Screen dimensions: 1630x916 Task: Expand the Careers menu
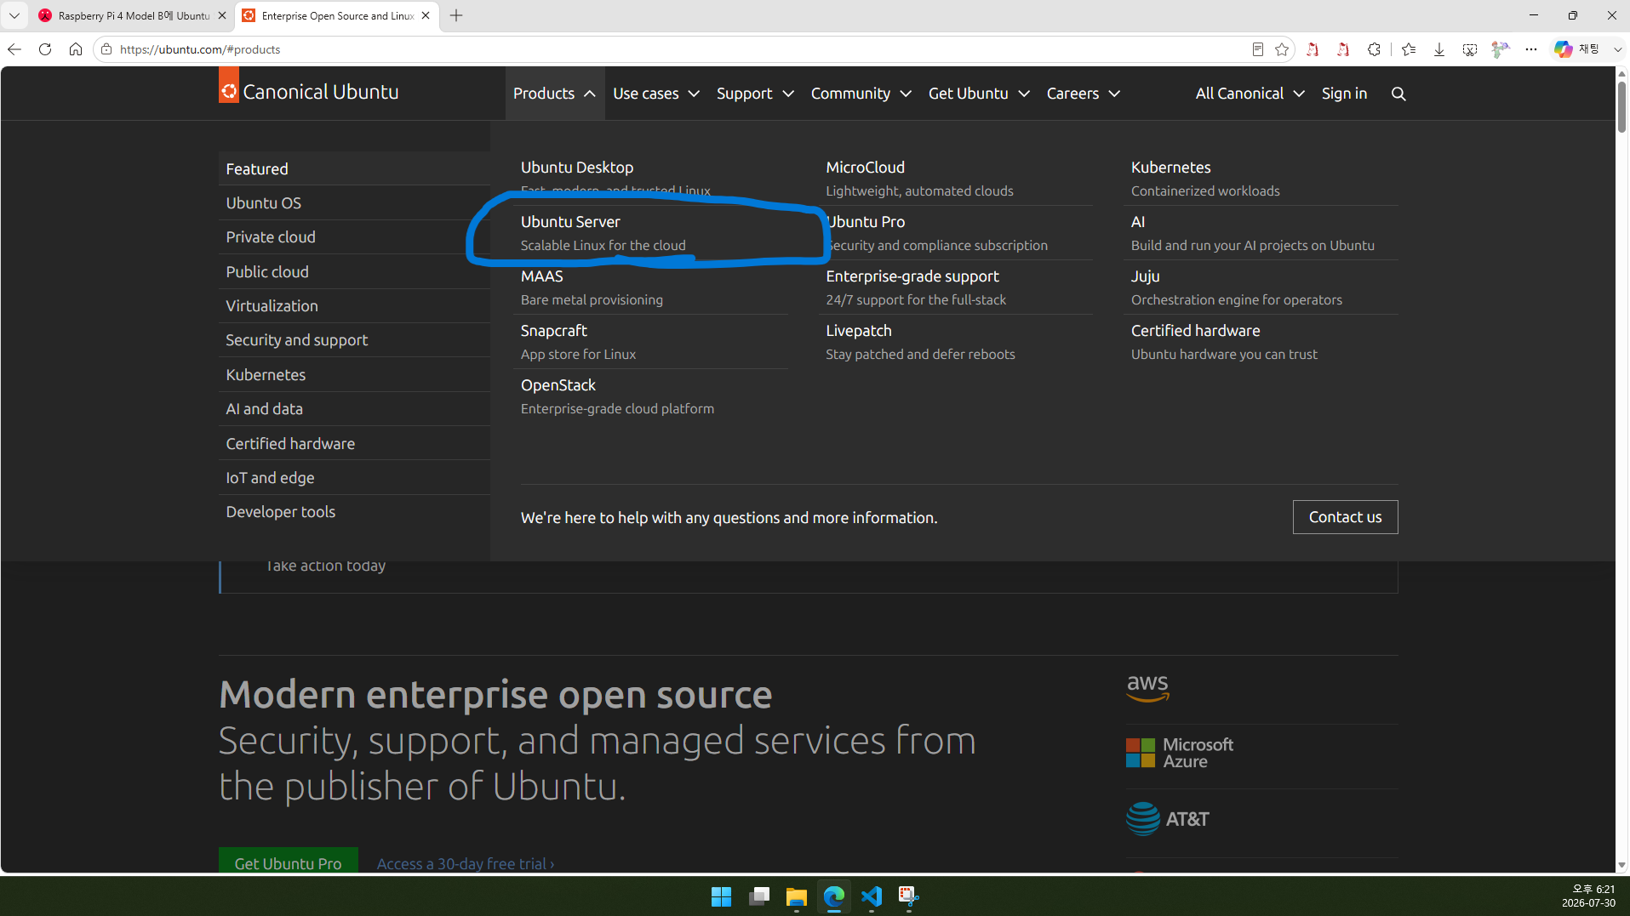[1084, 94]
